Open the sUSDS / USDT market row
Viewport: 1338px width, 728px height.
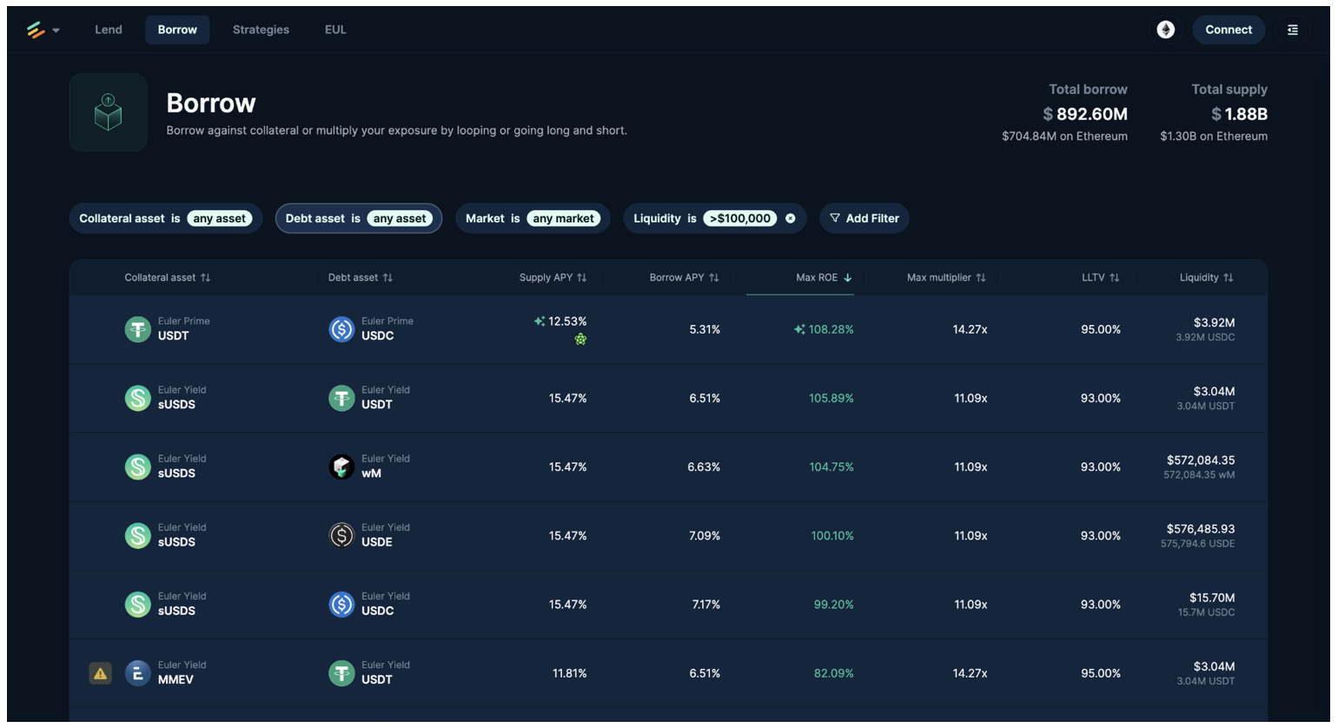coord(667,398)
